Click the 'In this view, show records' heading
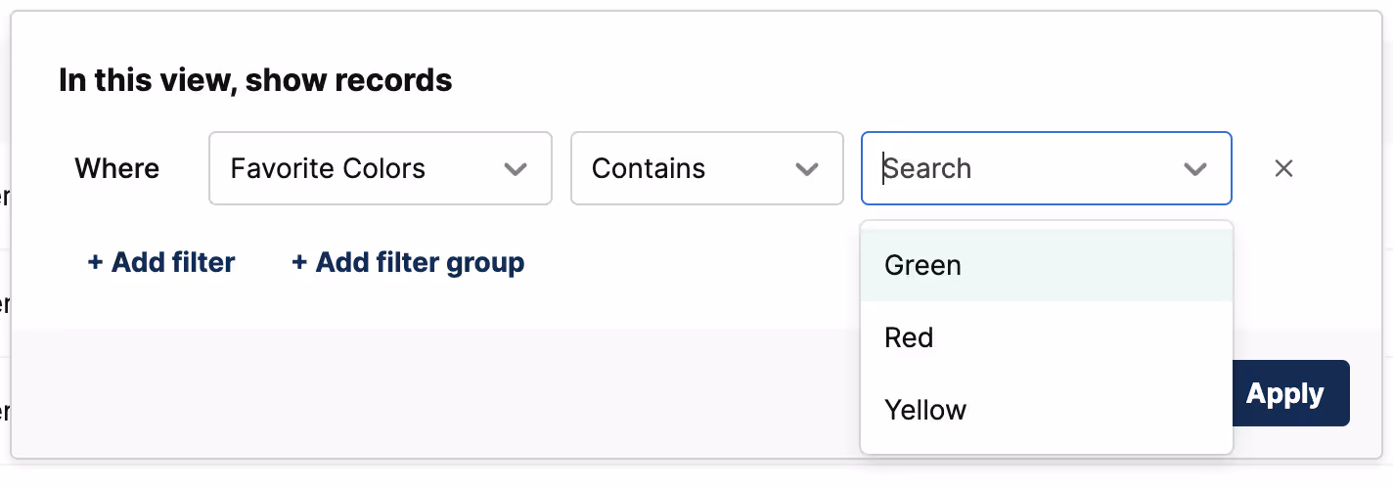This screenshot has width=1393, height=489. pos(255,80)
